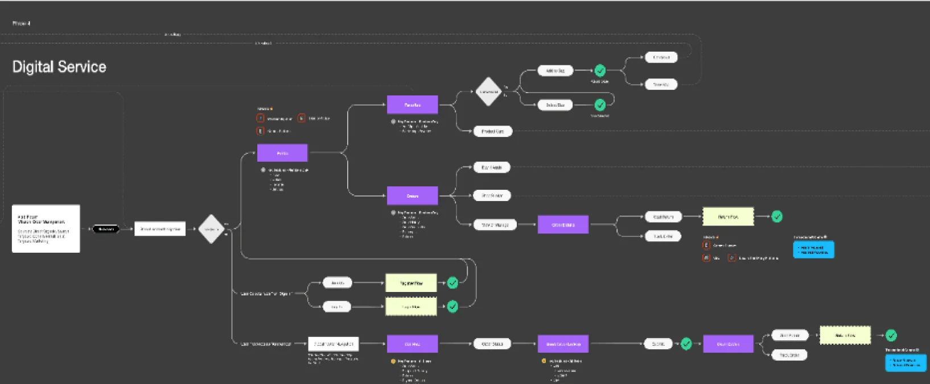The image size is (930, 384).
Task: Select the leftmost purple node after the first diamond
Action: tap(282, 153)
